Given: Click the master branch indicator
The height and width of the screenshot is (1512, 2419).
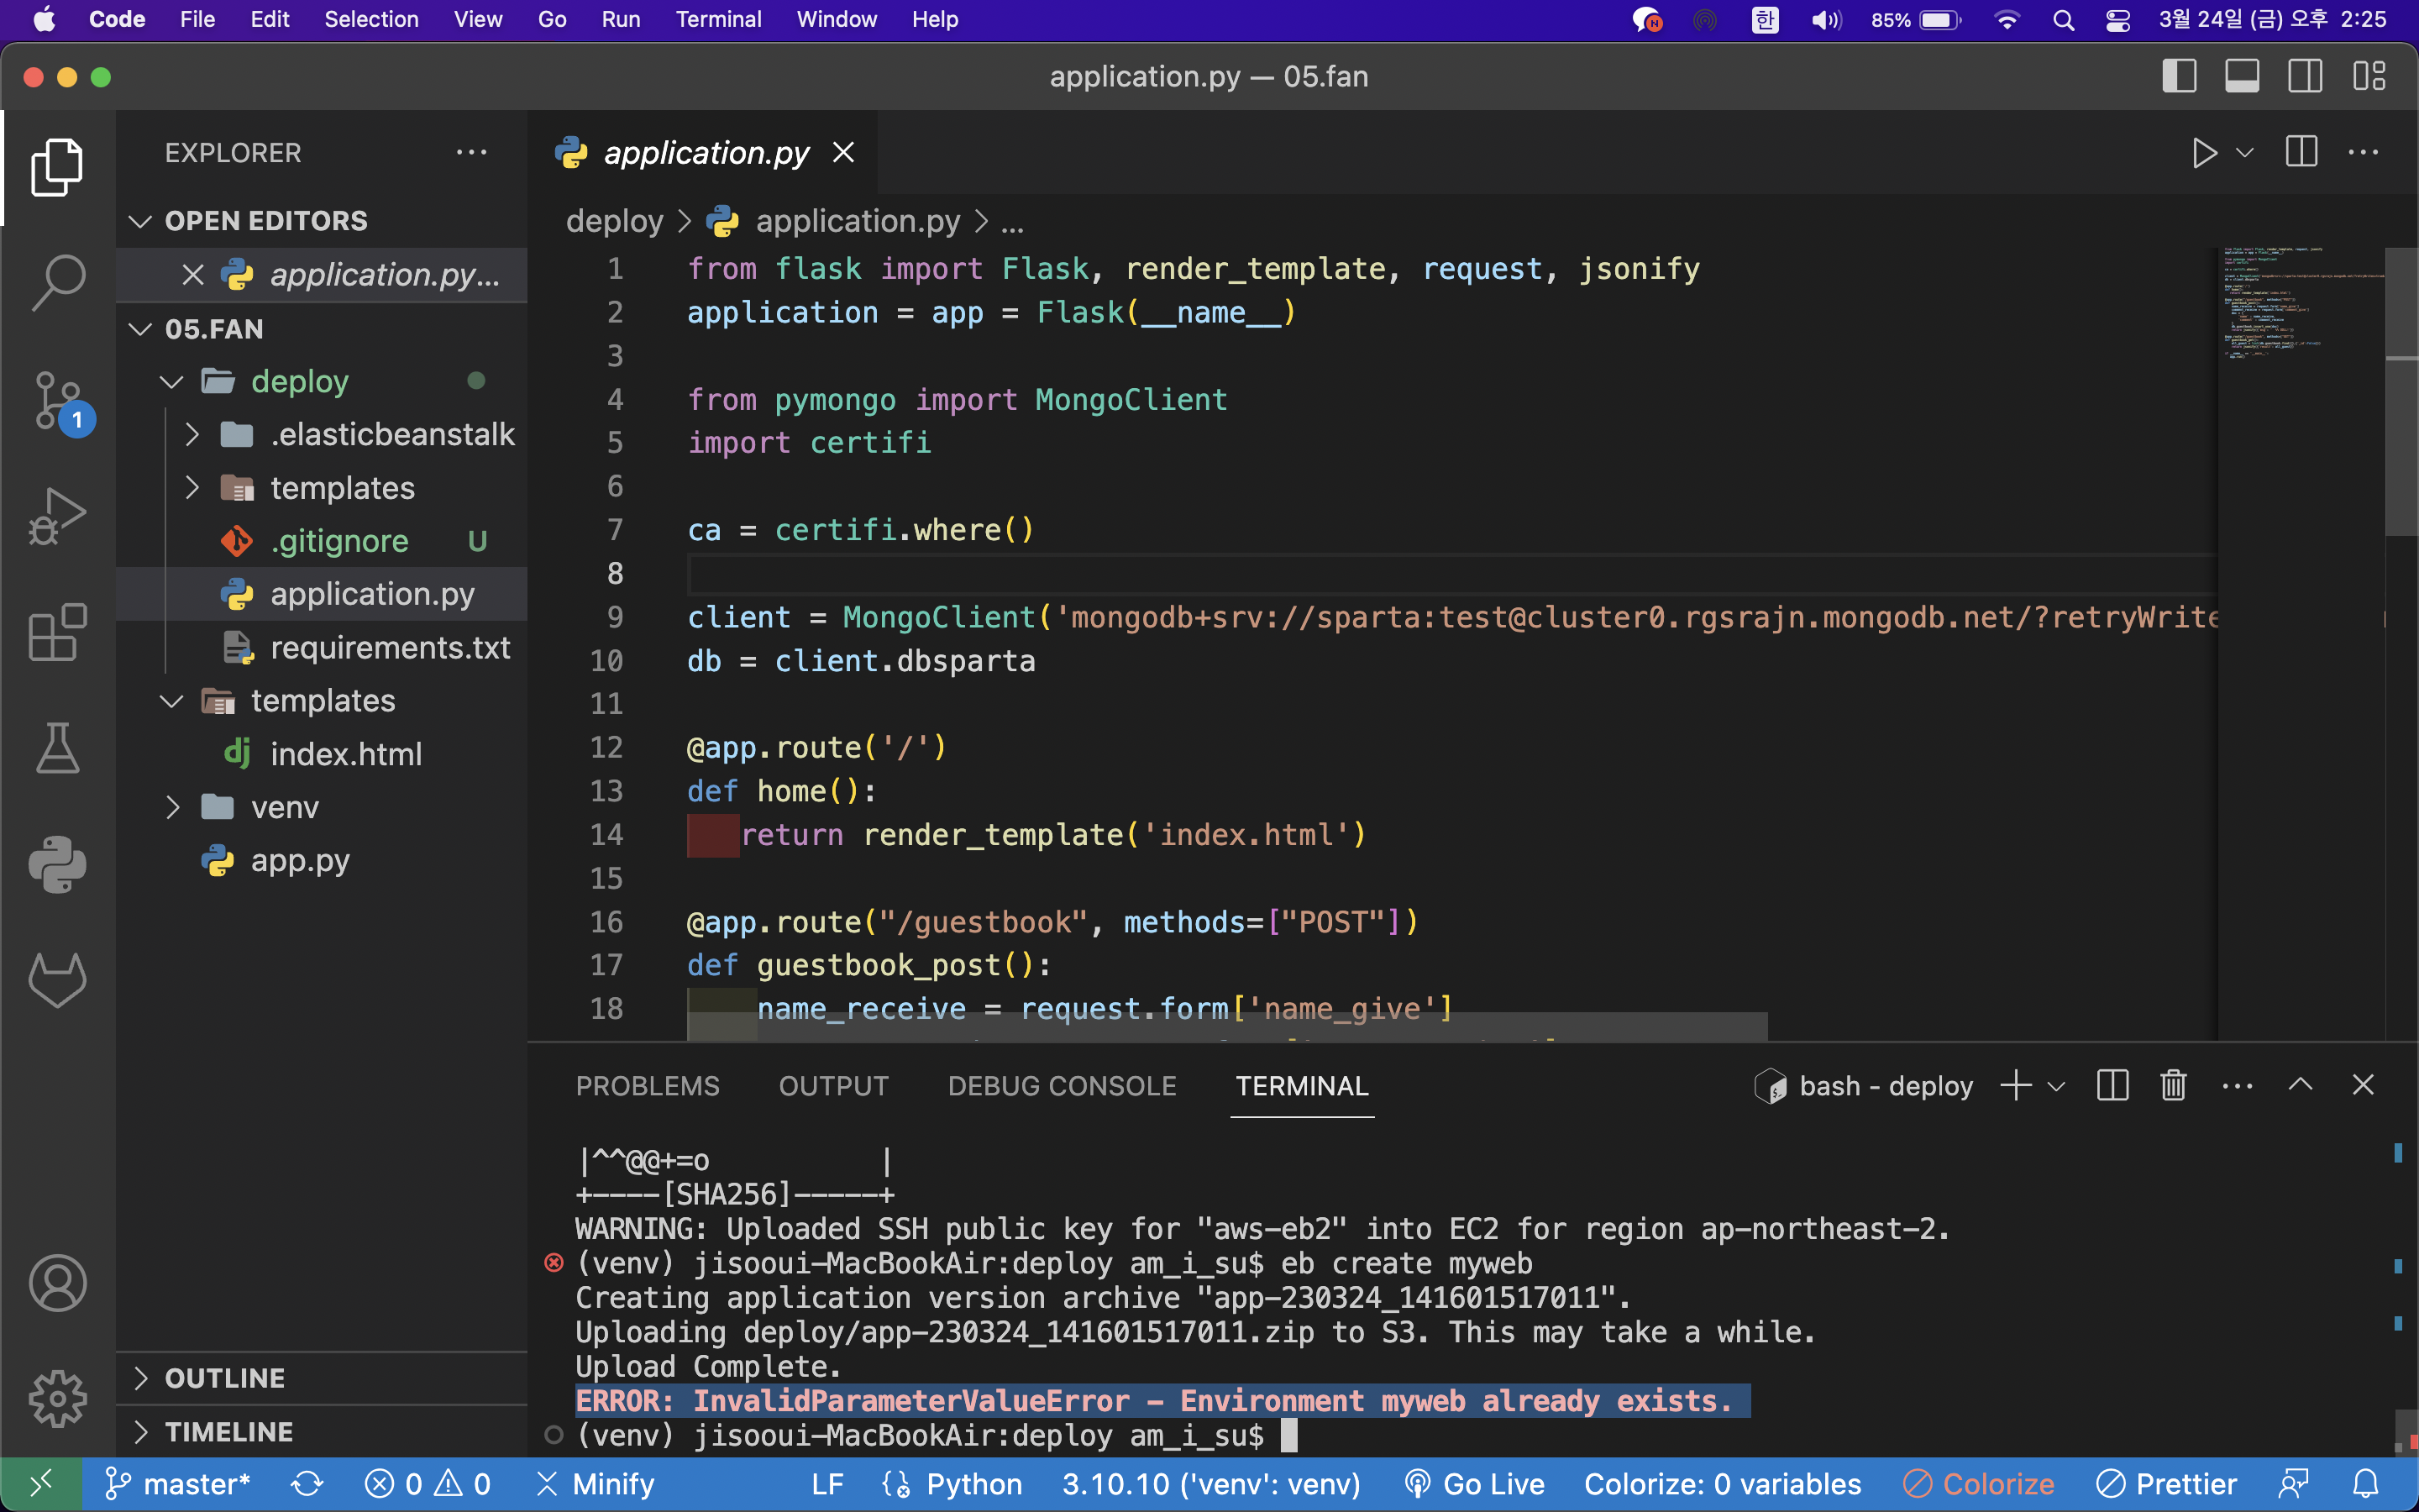Looking at the screenshot, I should tap(178, 1484).
